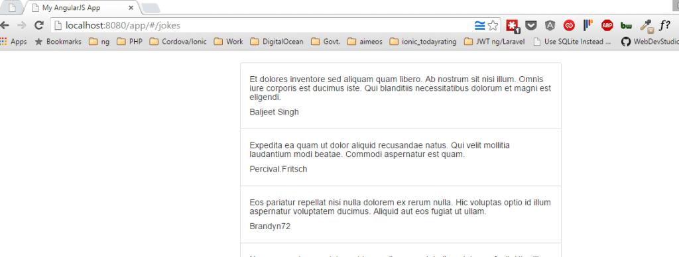Open the AngularJS Batarang extension icon
Image resolution: width=679 pixels, height=257 pixels.
[x=550, y=26]
